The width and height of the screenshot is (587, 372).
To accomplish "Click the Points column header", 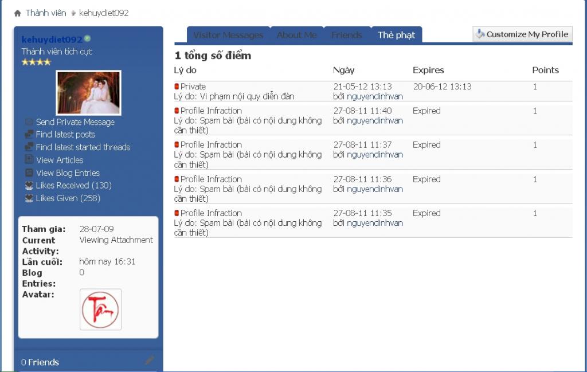I will (546, 70).
